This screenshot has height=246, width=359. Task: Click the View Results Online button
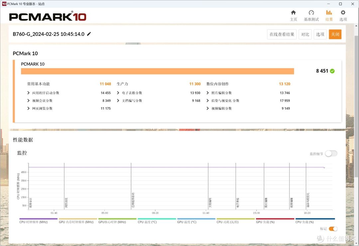282,34
